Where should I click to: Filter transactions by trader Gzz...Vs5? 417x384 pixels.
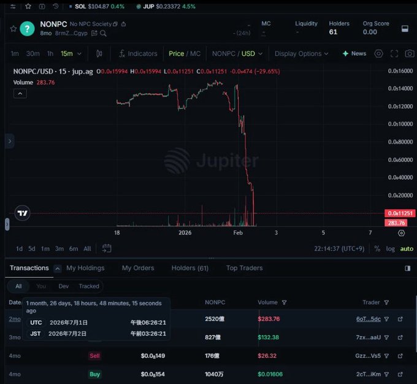coord(387,356)
